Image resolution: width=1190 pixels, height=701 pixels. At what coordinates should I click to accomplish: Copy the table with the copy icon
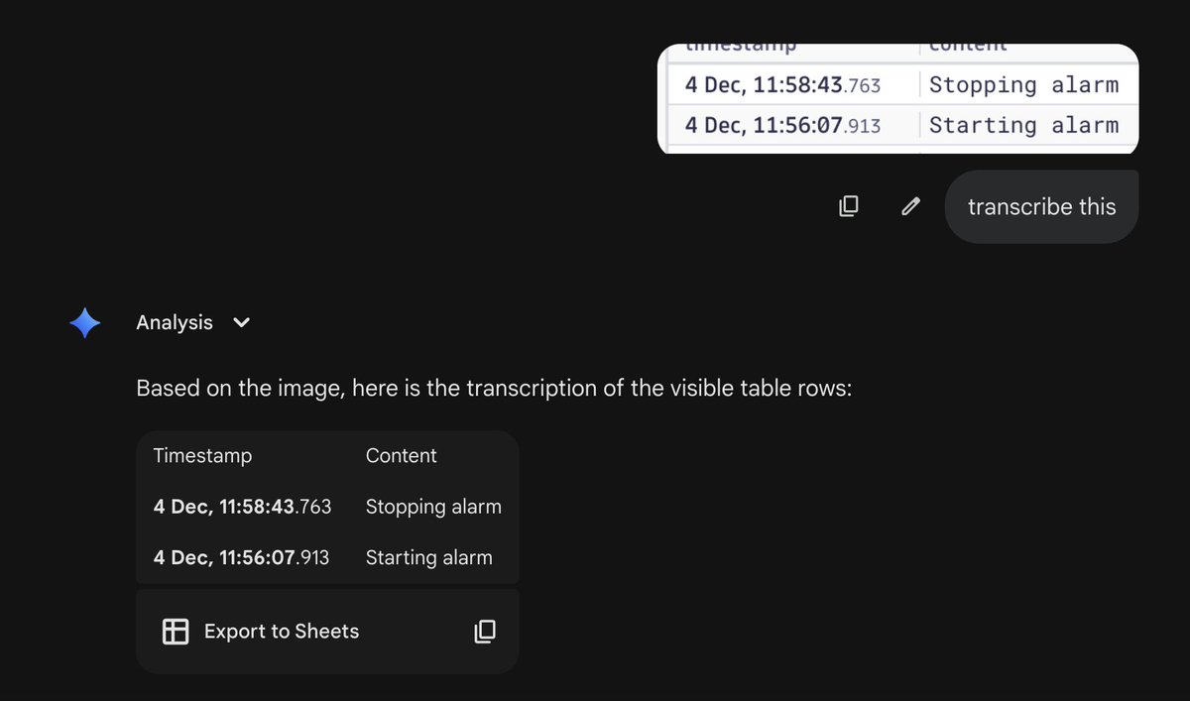pos(485,632)
